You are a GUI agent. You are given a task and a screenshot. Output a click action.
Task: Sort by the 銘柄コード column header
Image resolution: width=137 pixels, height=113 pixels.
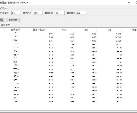(x=15, y=30)
